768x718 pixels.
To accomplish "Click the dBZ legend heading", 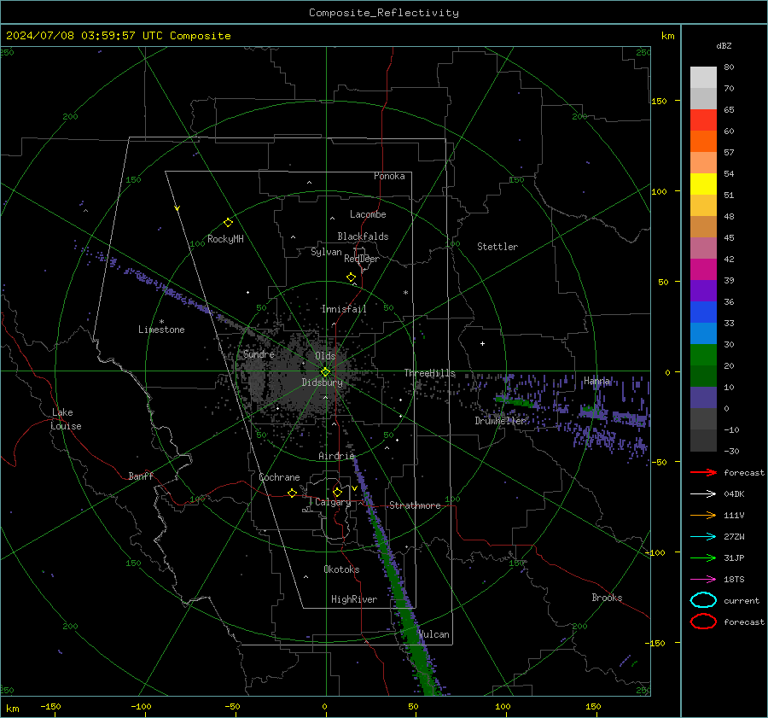I will 724,45.
